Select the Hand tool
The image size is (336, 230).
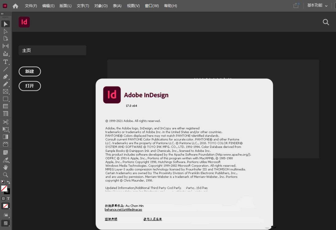point(6,167)
